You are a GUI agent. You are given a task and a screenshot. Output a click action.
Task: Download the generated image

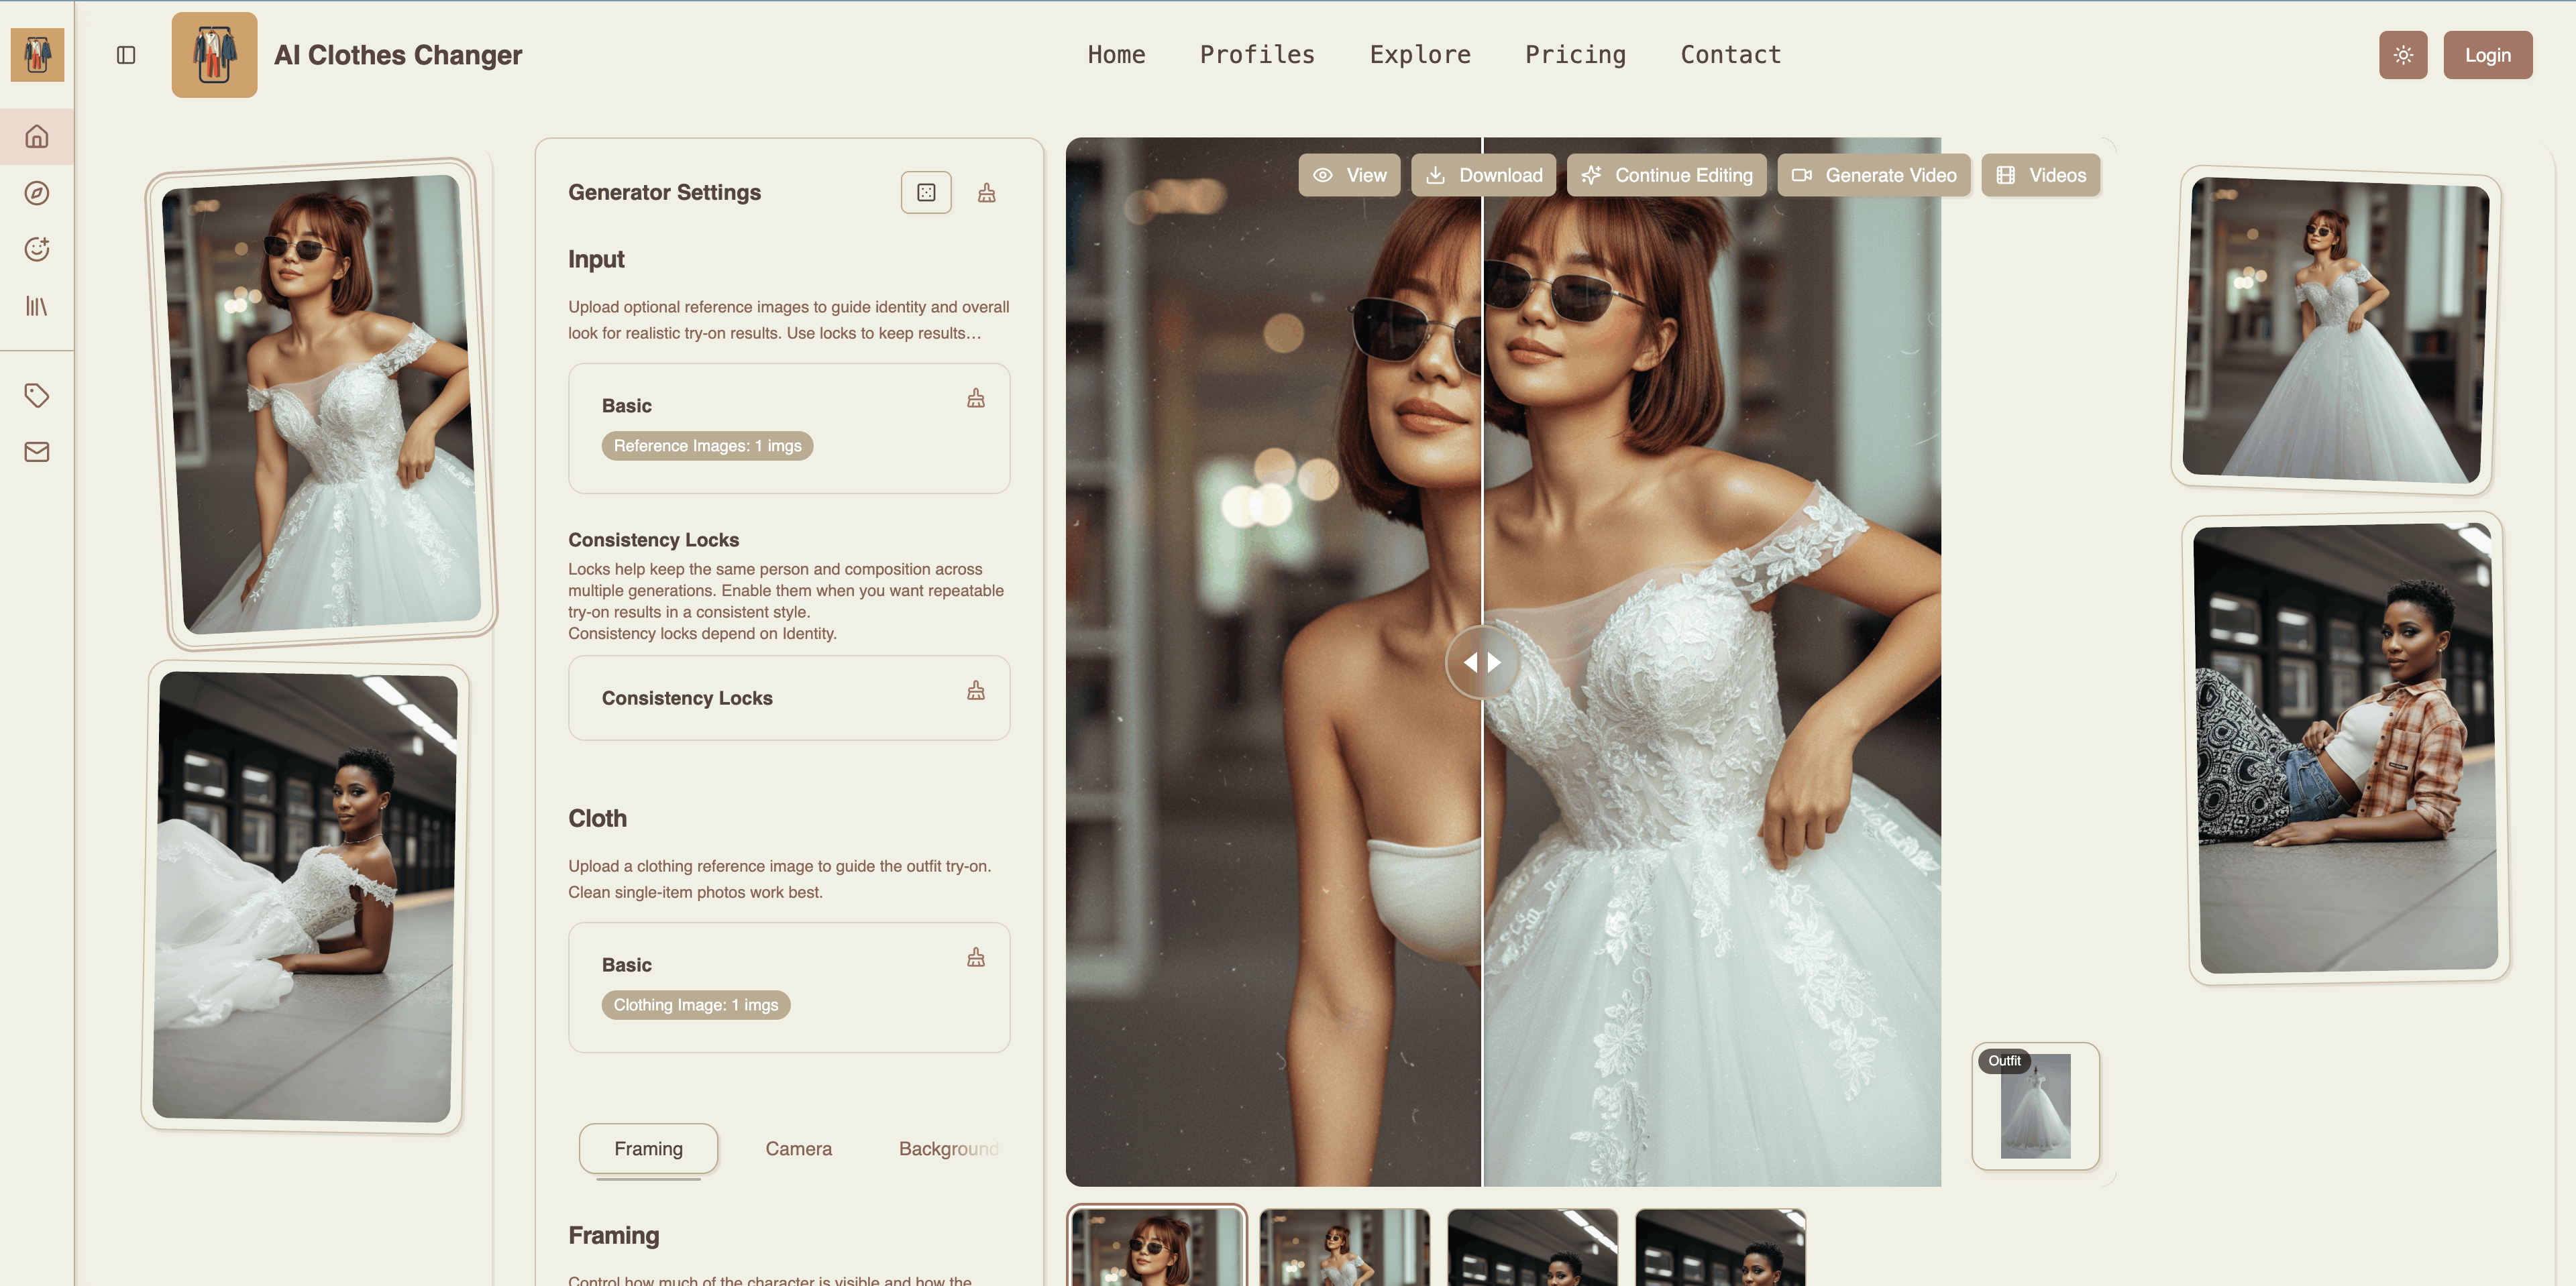pyautogui.click(x=1483, y=175)
